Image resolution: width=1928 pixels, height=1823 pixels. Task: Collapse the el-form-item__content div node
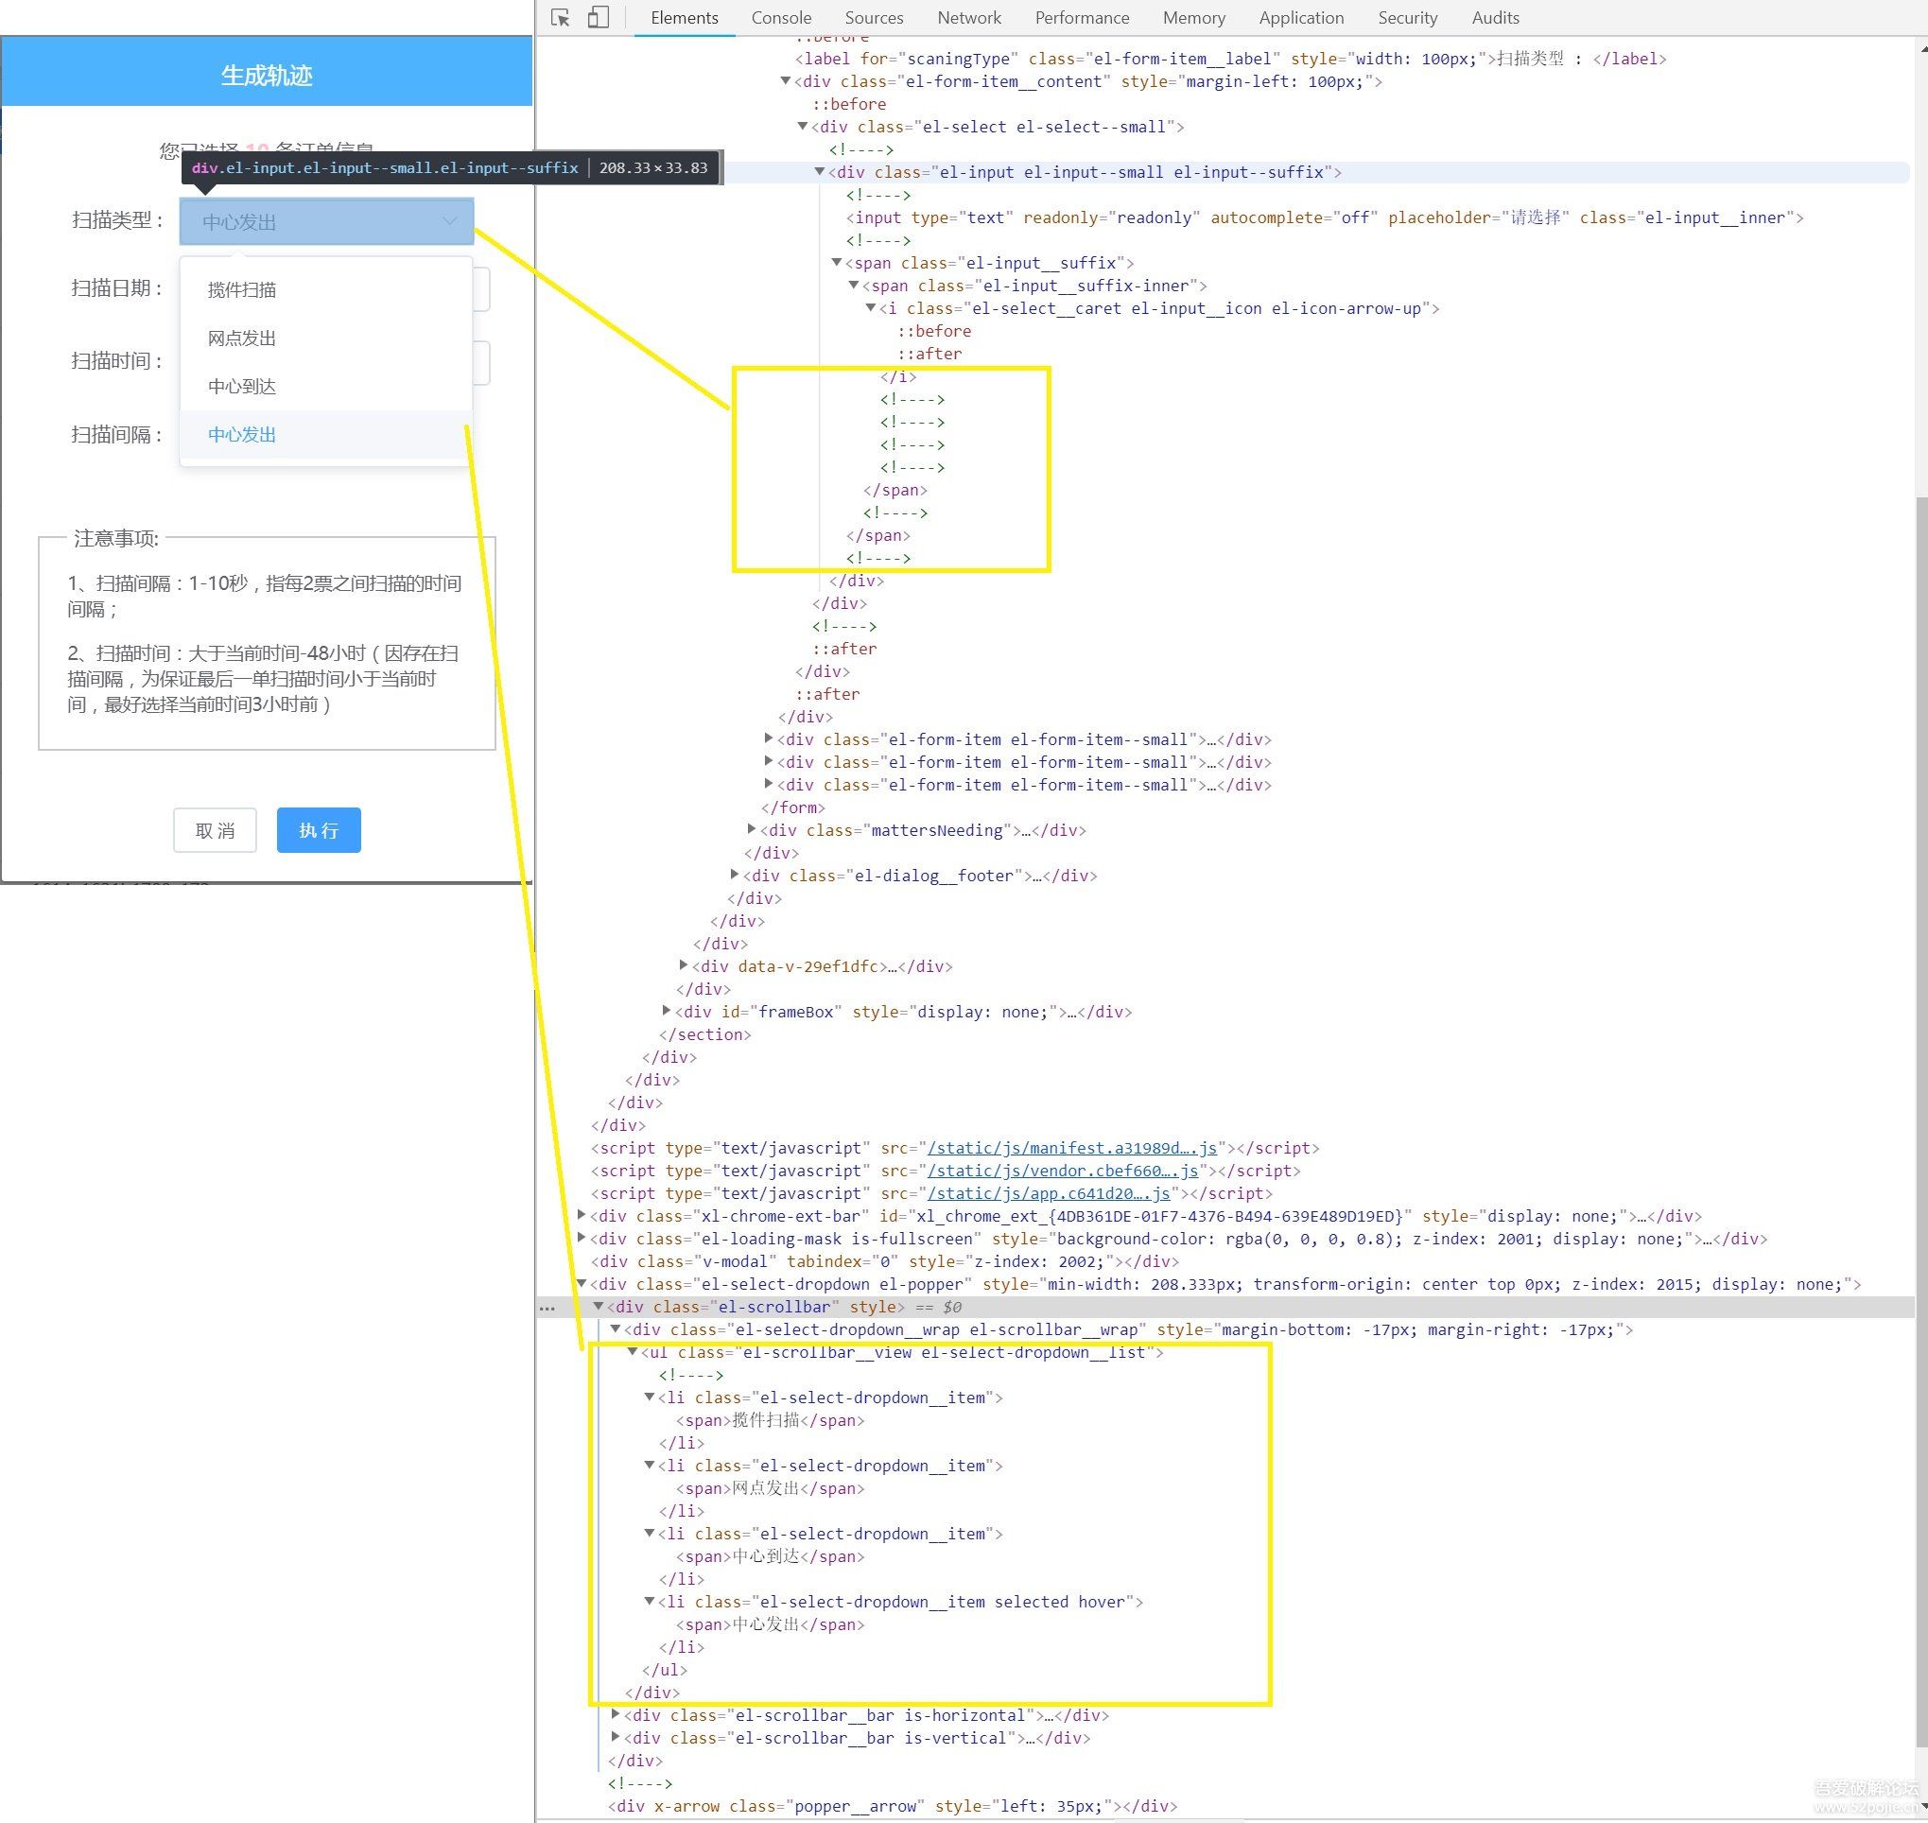tap(785, 80)
